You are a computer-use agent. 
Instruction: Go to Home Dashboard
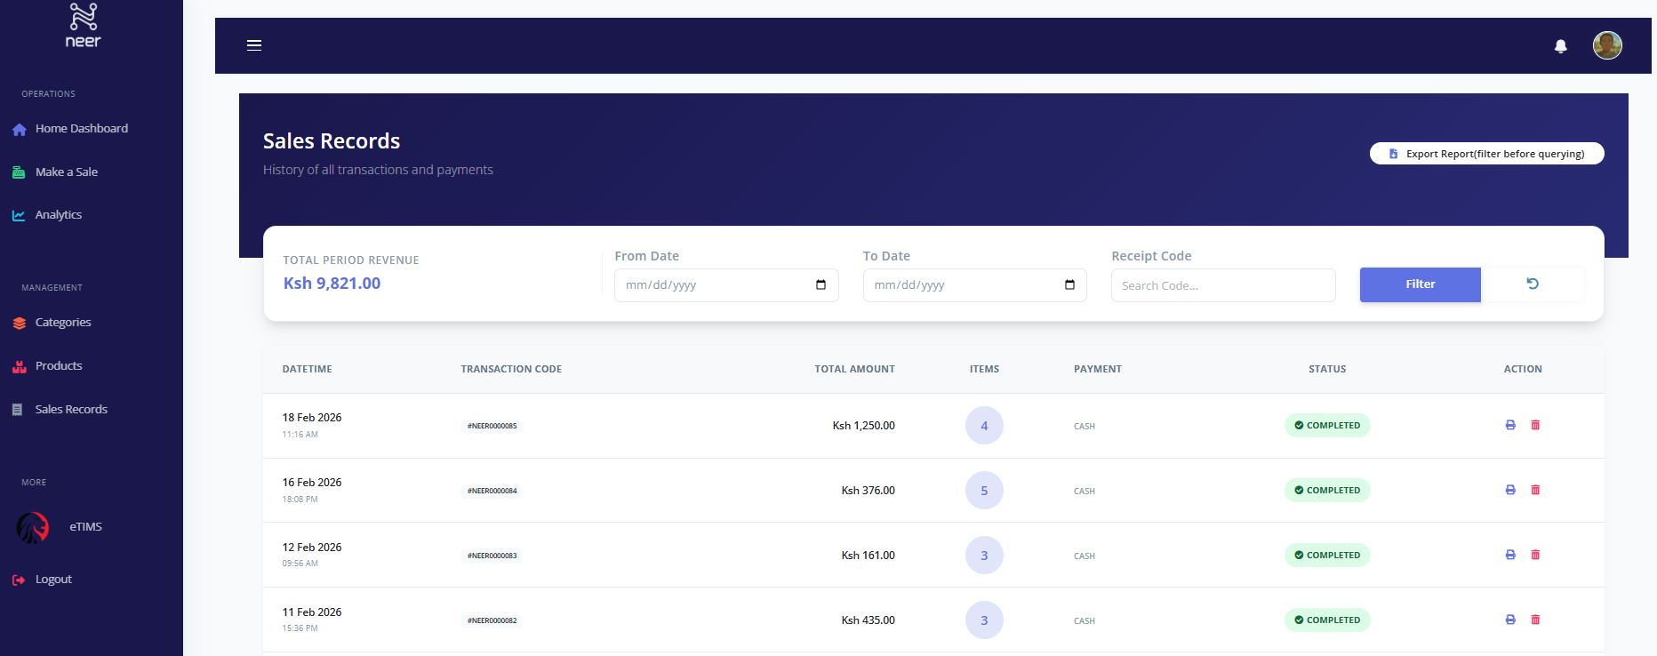[x=81, y=129]
